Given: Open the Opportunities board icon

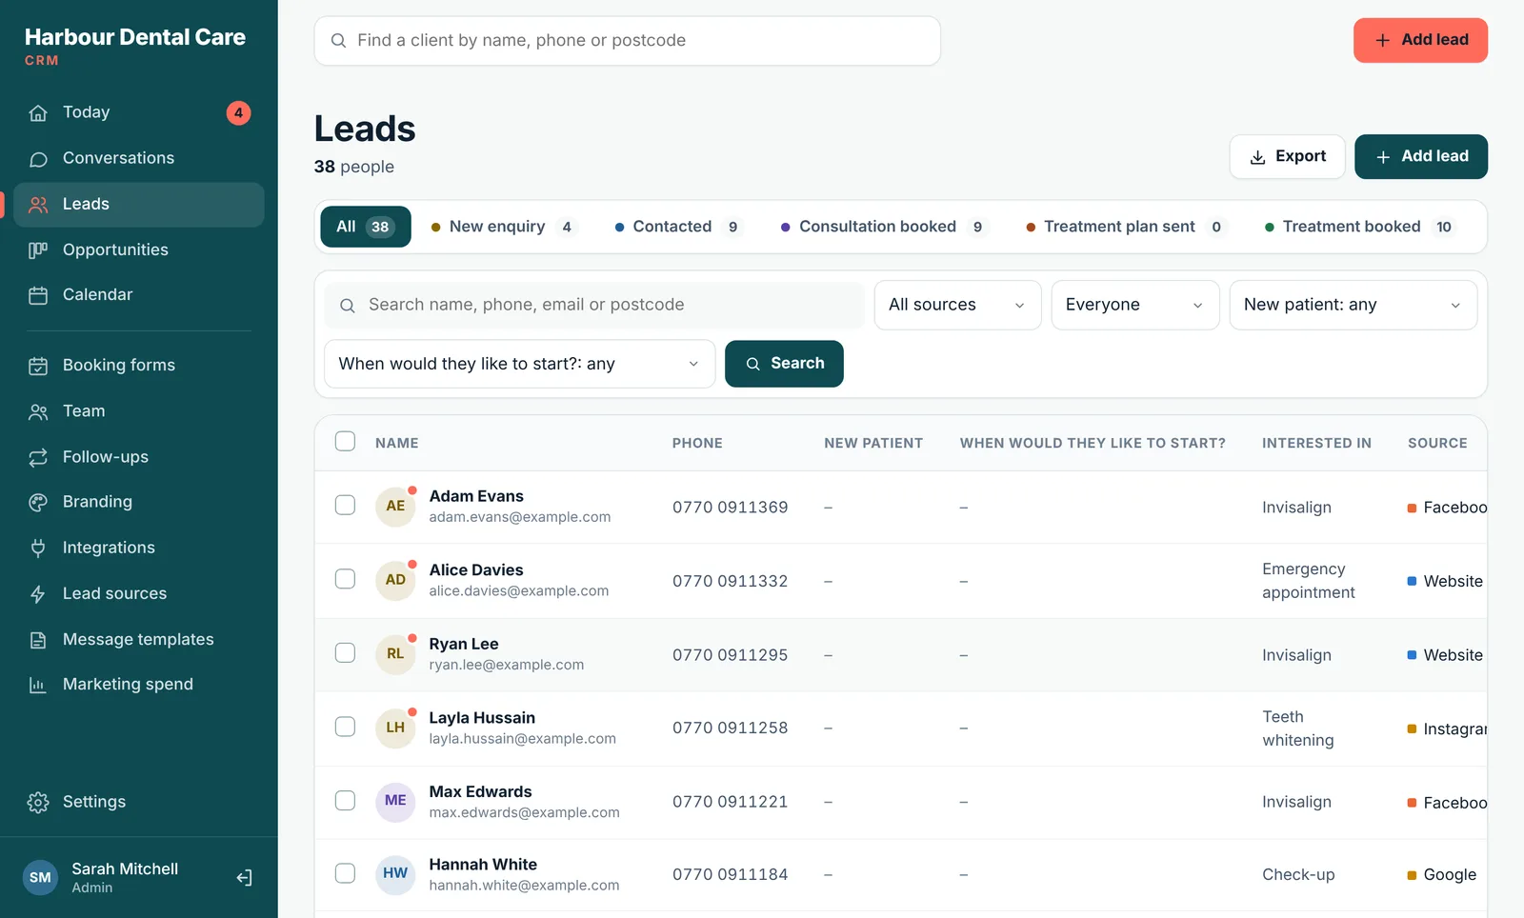Looking at the screenshot, I should 38,250.
